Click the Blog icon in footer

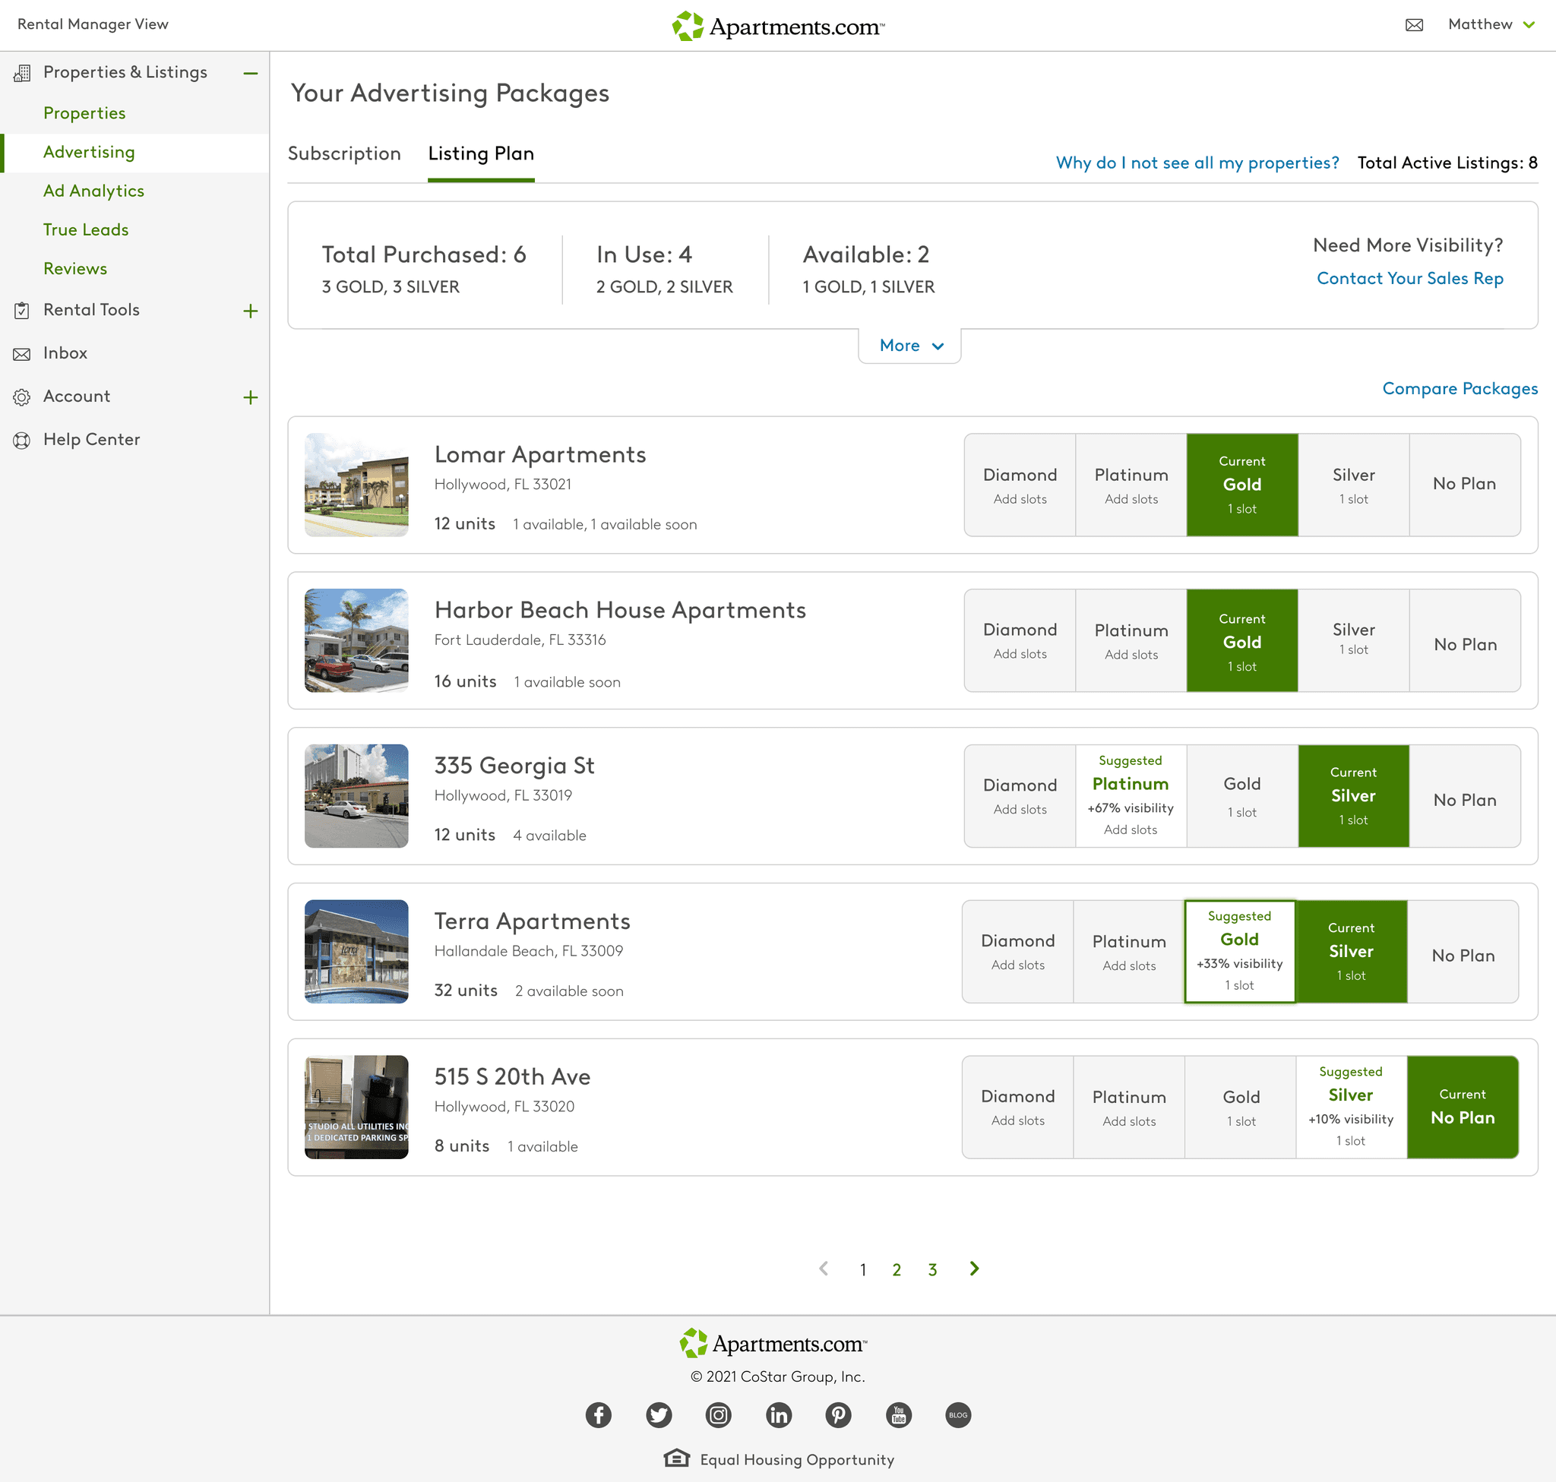(958, 1415)
